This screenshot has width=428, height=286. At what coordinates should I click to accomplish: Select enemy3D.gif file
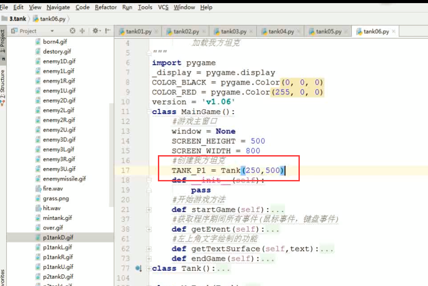59,139
